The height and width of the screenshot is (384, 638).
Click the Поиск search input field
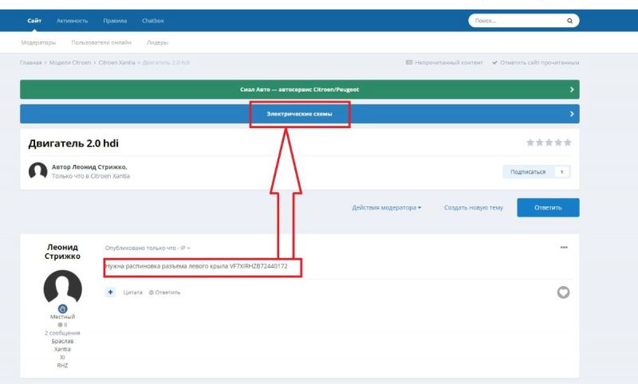pyautogui.click(x=514, y=20)
